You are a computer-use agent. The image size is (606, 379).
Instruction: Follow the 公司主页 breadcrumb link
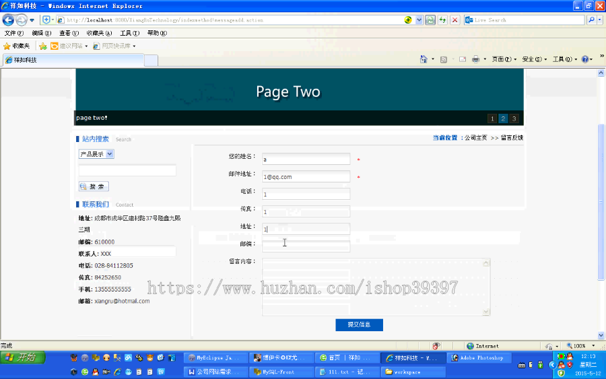pos(476,138)
